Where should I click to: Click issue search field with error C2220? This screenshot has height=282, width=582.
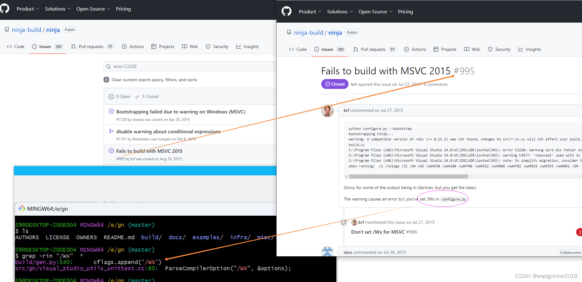[190, 66]
